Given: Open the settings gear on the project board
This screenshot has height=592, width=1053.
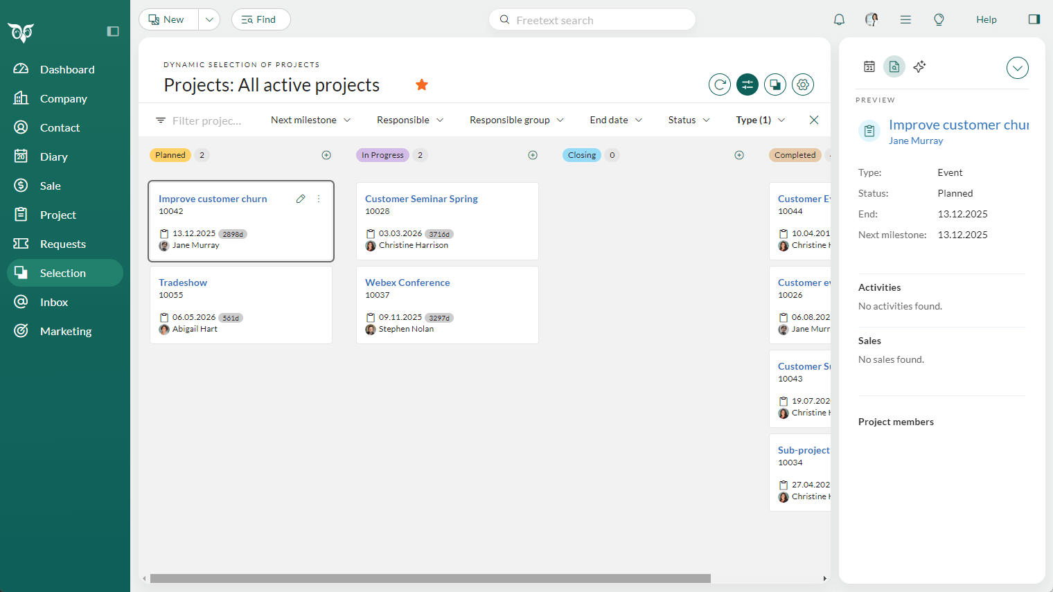Looking at the screenshot, I should 802,84.
